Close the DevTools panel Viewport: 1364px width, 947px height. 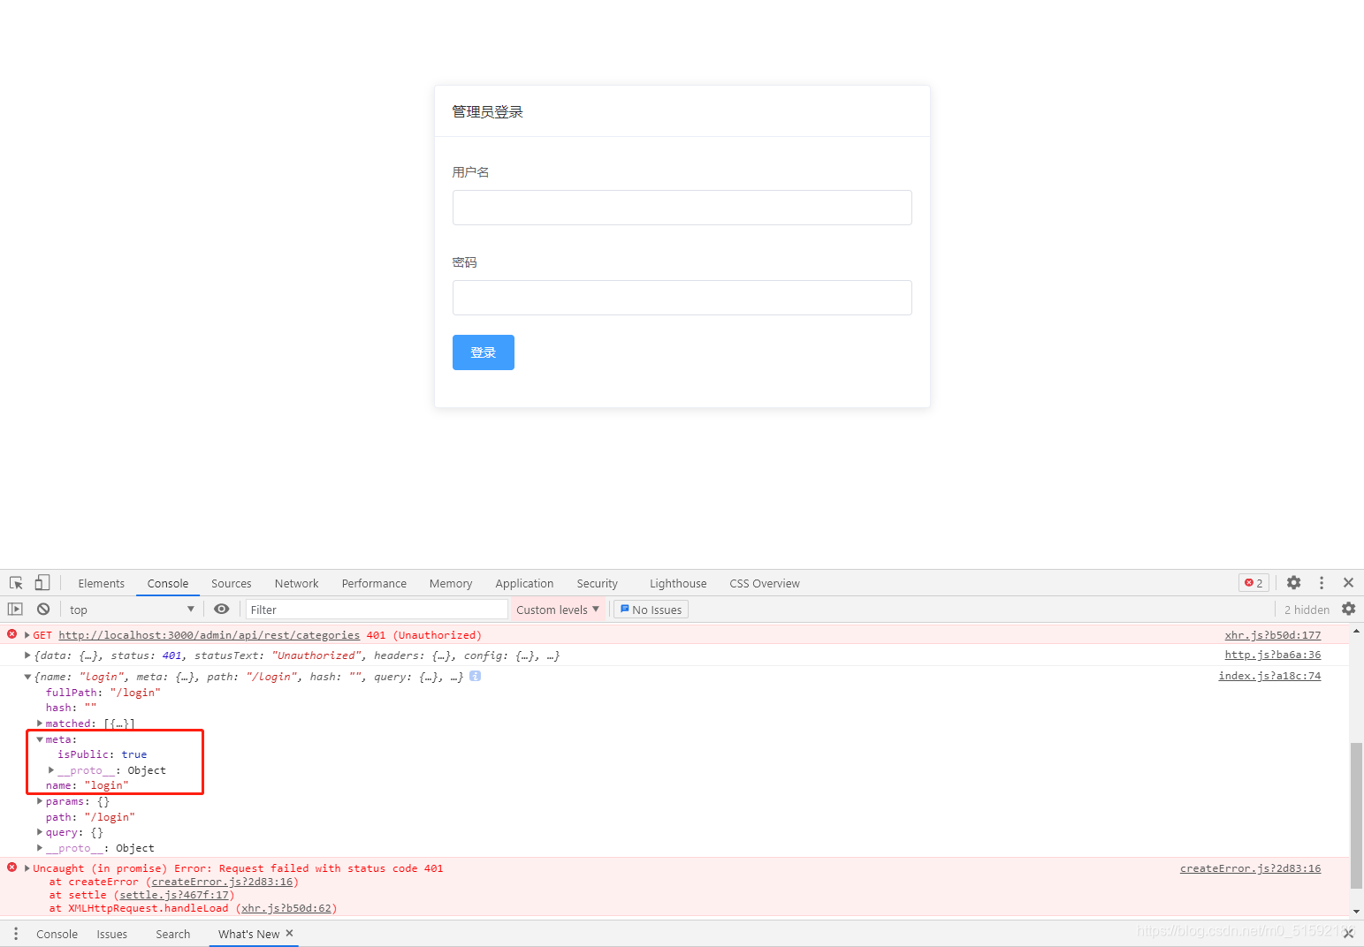tap(1348, 583)
